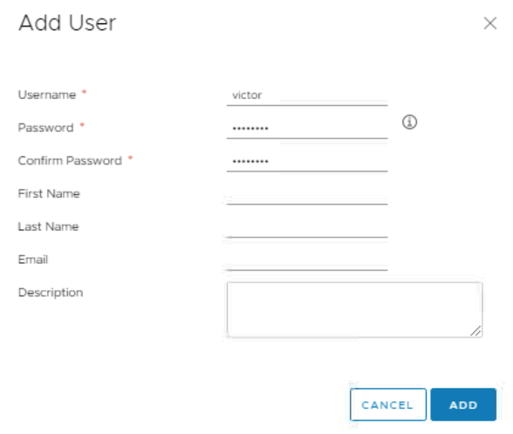Click the password requirements info icon

[x=409, y=122]
